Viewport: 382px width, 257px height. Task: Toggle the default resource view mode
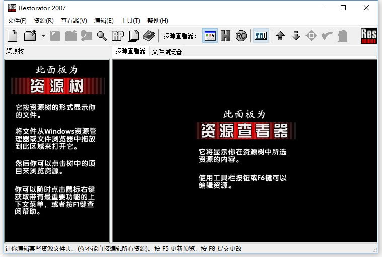[210, 36]
